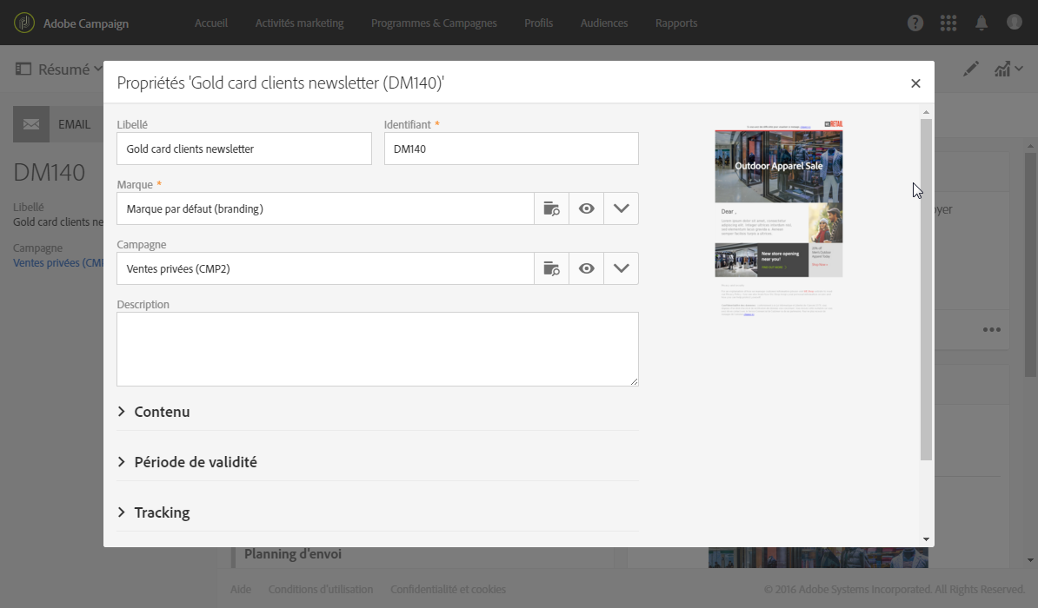Image resolution: width=1038 pixels, height=608 pixels.
Task: Click the Adobe Campaign logo icon
Action: pos(24,23)
